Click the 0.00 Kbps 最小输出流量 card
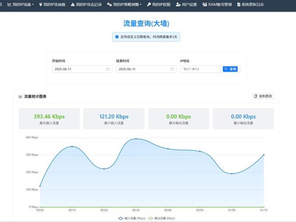Image resolution: width=296 pixels, height=222 pixels. [243, 119]
